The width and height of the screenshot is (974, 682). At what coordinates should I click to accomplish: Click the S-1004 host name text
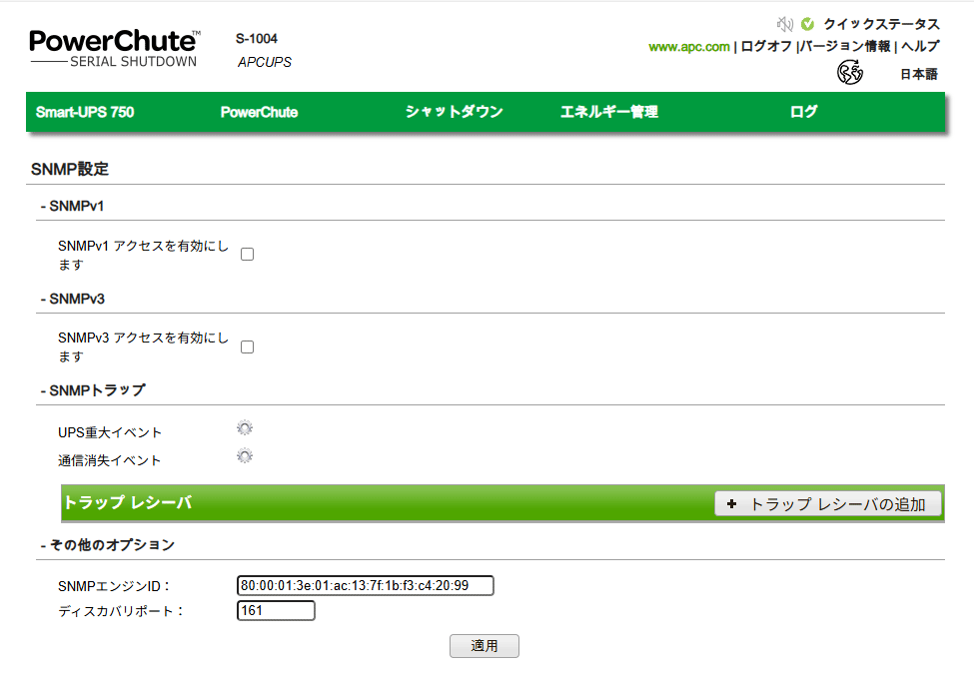click(x=257, y=39)
